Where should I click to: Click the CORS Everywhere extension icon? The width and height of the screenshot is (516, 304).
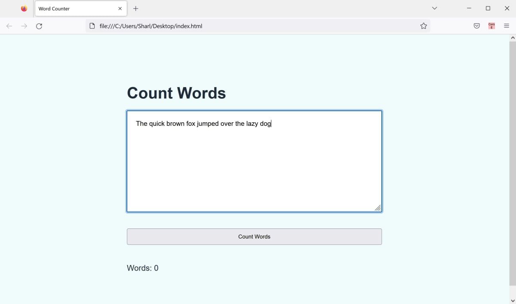(x=491, y=26)
